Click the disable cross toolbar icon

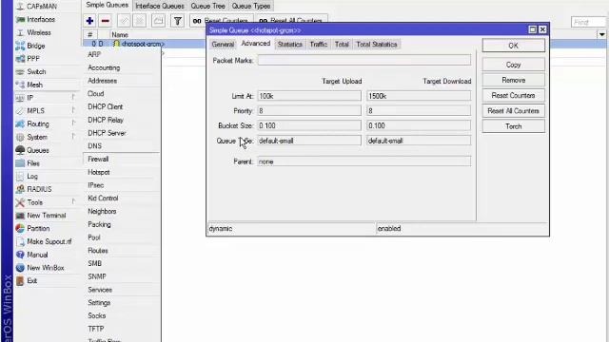[140, 21]
